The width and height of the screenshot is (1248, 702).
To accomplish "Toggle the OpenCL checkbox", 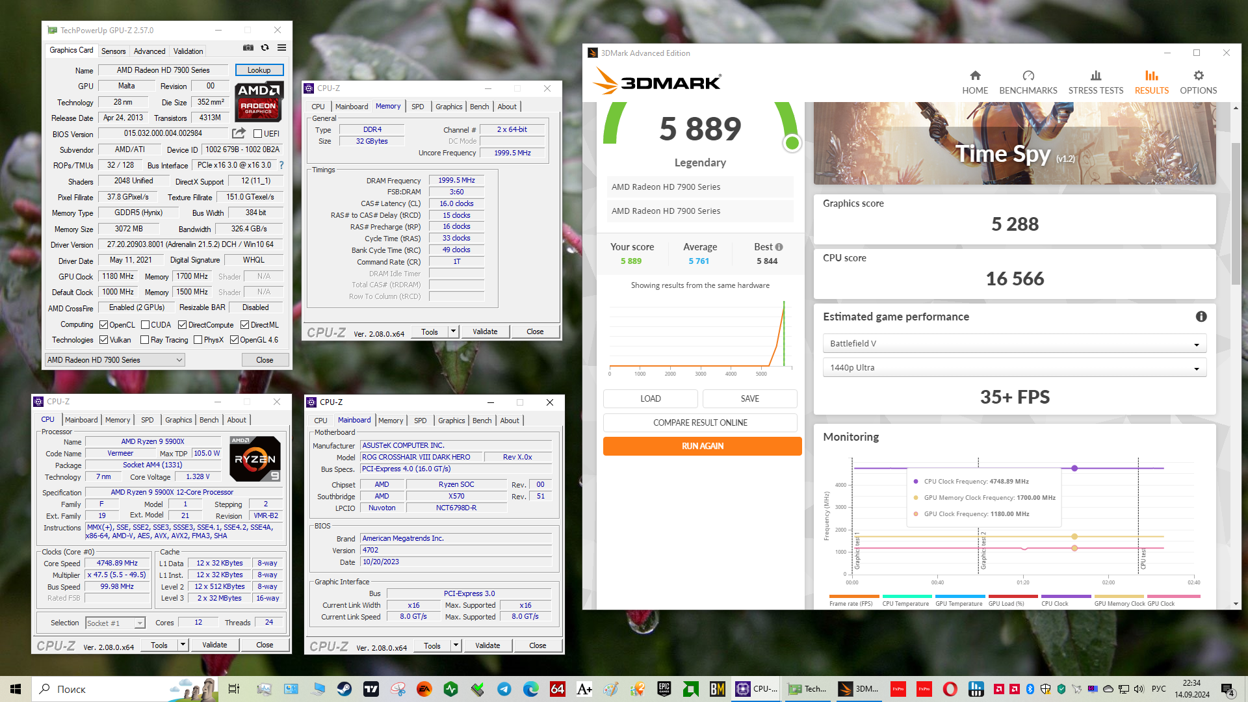I will tap(103, 325).
